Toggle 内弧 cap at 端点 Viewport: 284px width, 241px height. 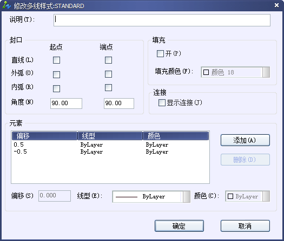point(108,87)
